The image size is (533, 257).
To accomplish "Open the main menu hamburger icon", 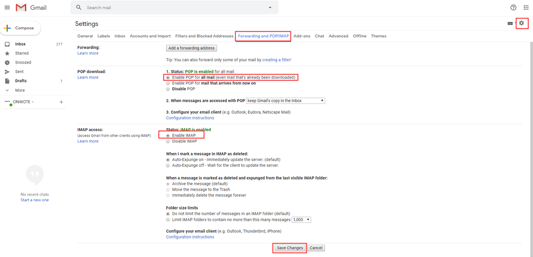I will click(x=7, y=7).
